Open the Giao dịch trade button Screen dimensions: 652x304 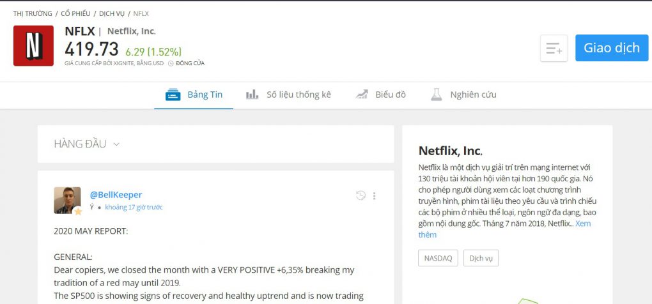point(612,48)
